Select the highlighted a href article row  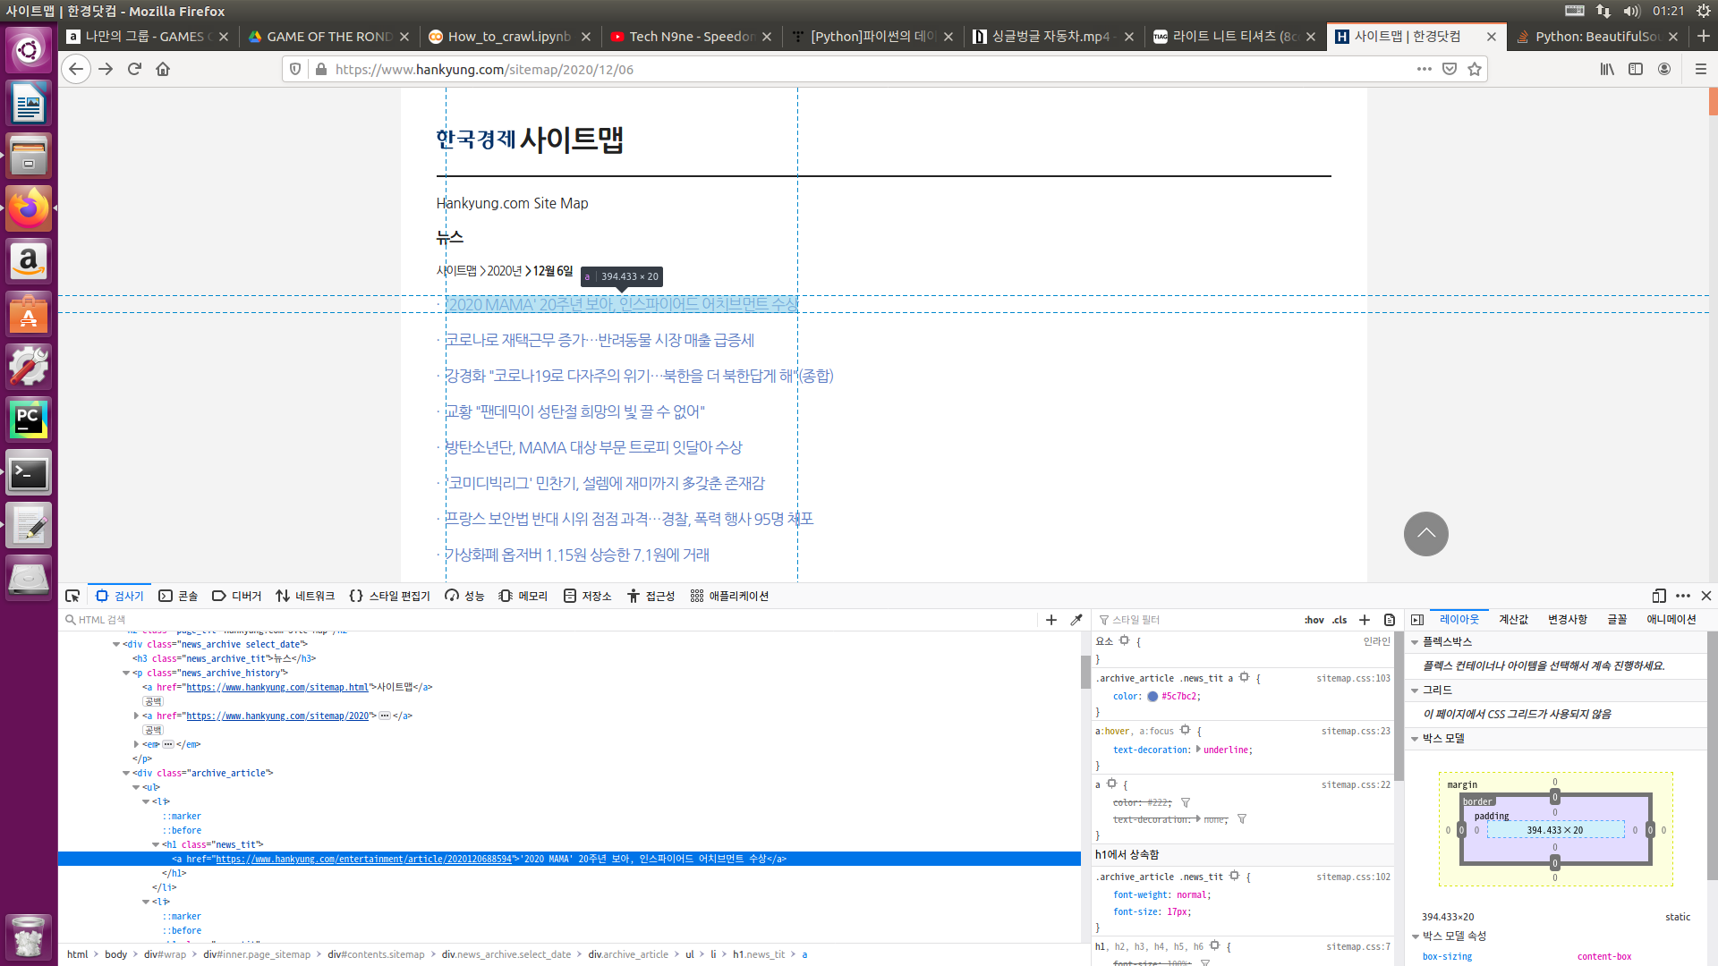(x=569, y=859)
